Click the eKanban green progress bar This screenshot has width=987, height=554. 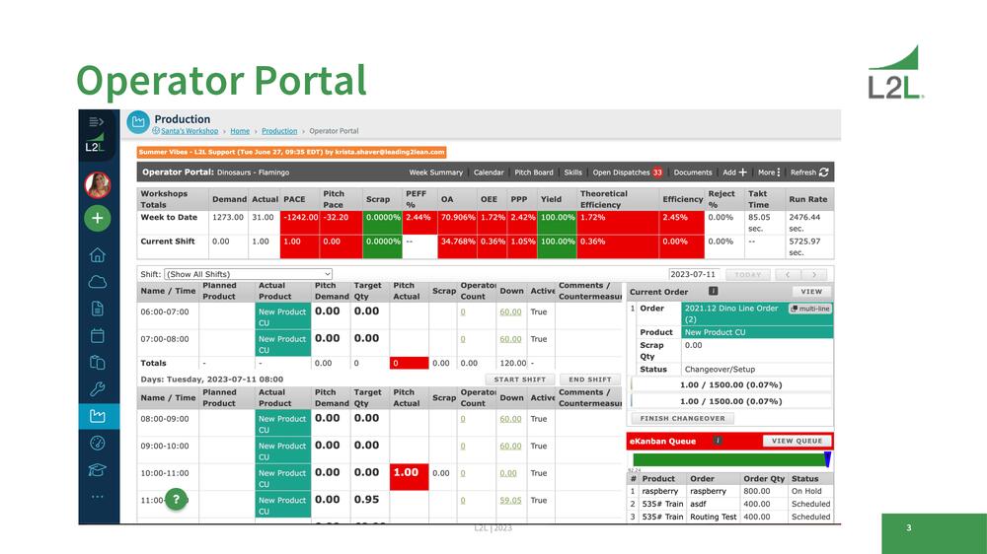[729, 459]
